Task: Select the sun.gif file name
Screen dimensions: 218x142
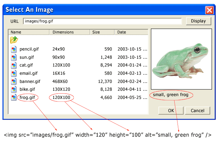Action: [27, 57]
